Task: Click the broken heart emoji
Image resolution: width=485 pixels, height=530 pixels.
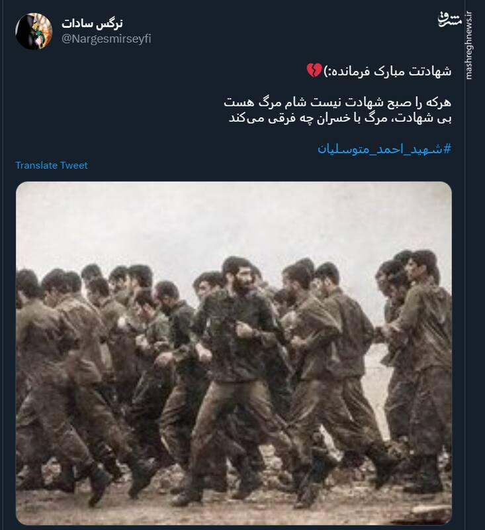Action: (x=314, y=71)
